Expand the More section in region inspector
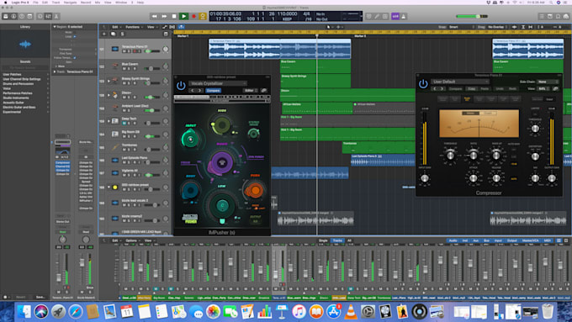Viewport: 572px width, 322px height. pyautogui.click(x=56, y=66)
